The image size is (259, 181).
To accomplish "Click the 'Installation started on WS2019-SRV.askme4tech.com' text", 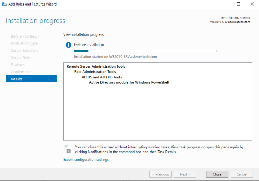I will (x=115, y=57).
